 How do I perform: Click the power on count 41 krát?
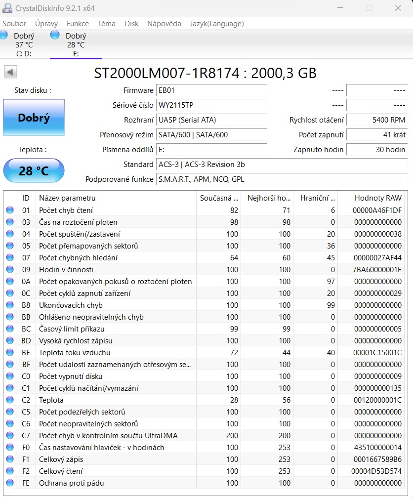[377, 135]
